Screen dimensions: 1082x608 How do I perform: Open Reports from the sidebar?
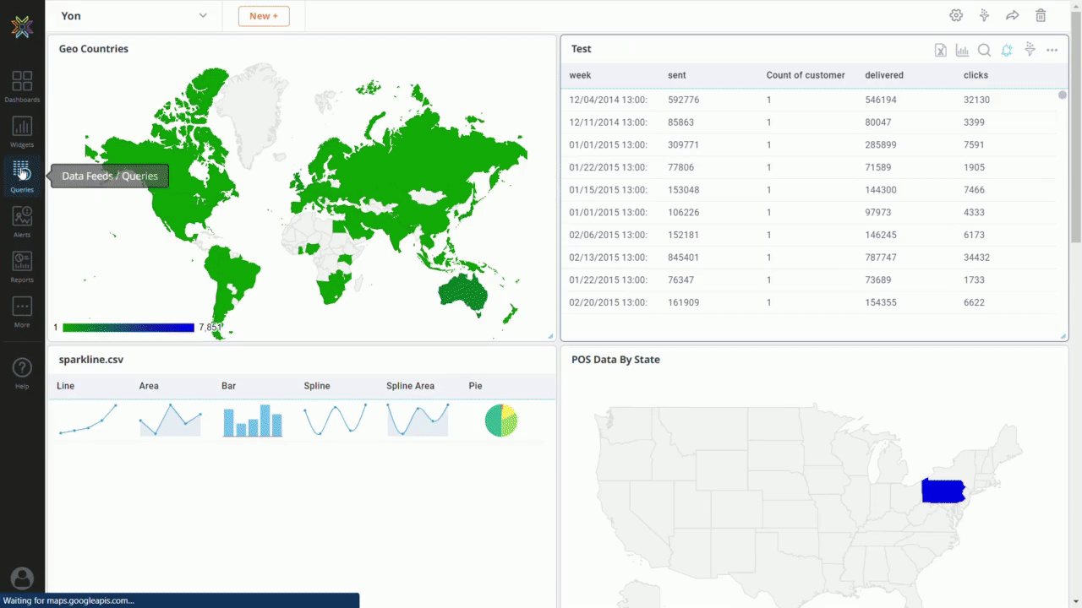22,266
